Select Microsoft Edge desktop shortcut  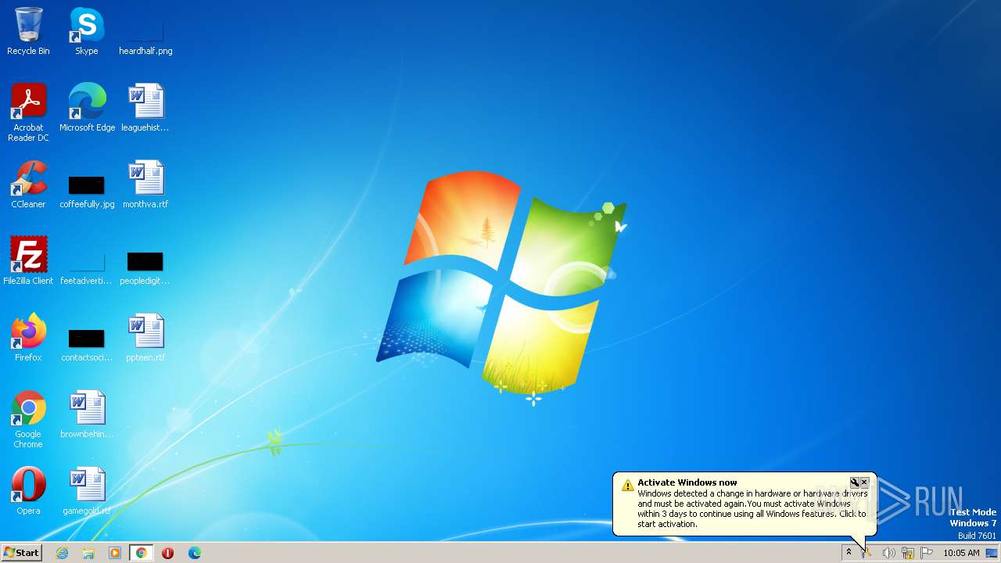click(87, 108)
